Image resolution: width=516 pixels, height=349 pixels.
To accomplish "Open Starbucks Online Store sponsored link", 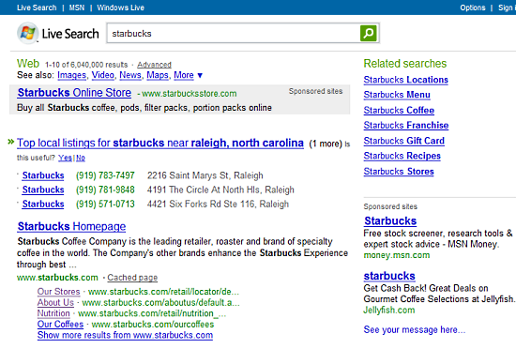I will (74, 93).
